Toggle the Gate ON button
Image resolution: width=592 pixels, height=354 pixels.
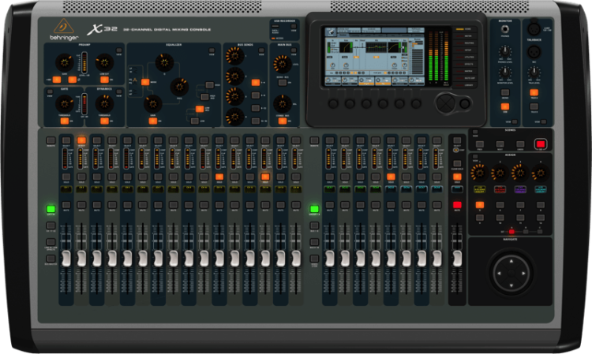[65, 121]
